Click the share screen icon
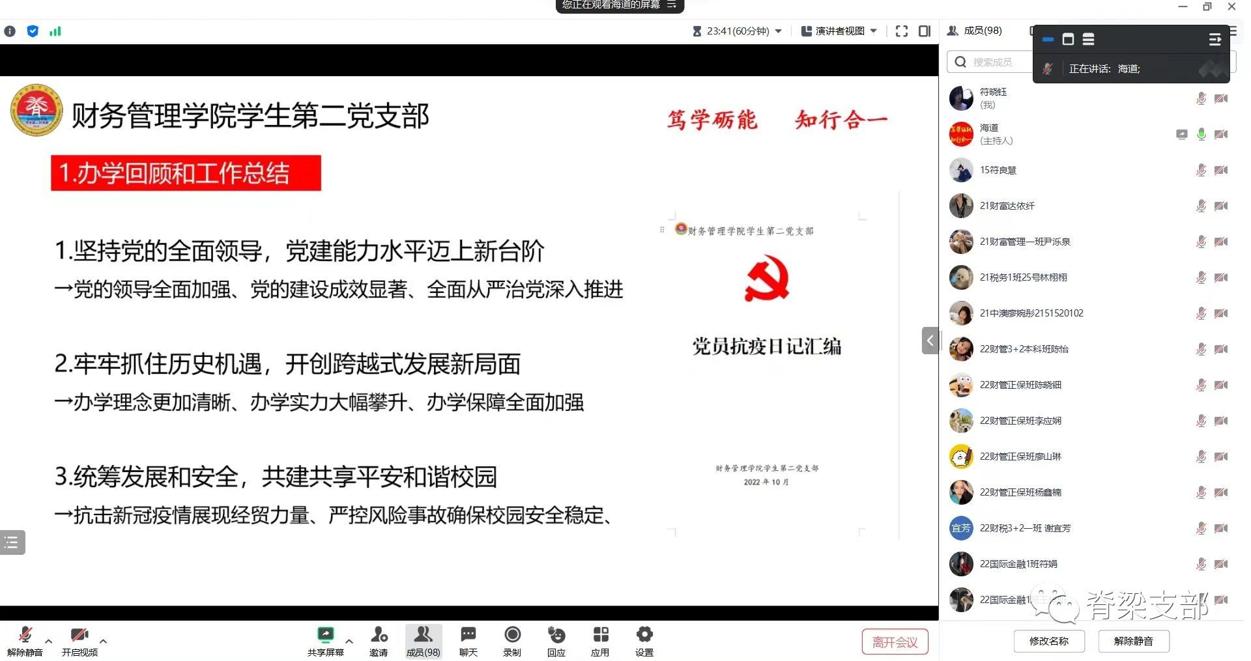 [x=325, y=635]
